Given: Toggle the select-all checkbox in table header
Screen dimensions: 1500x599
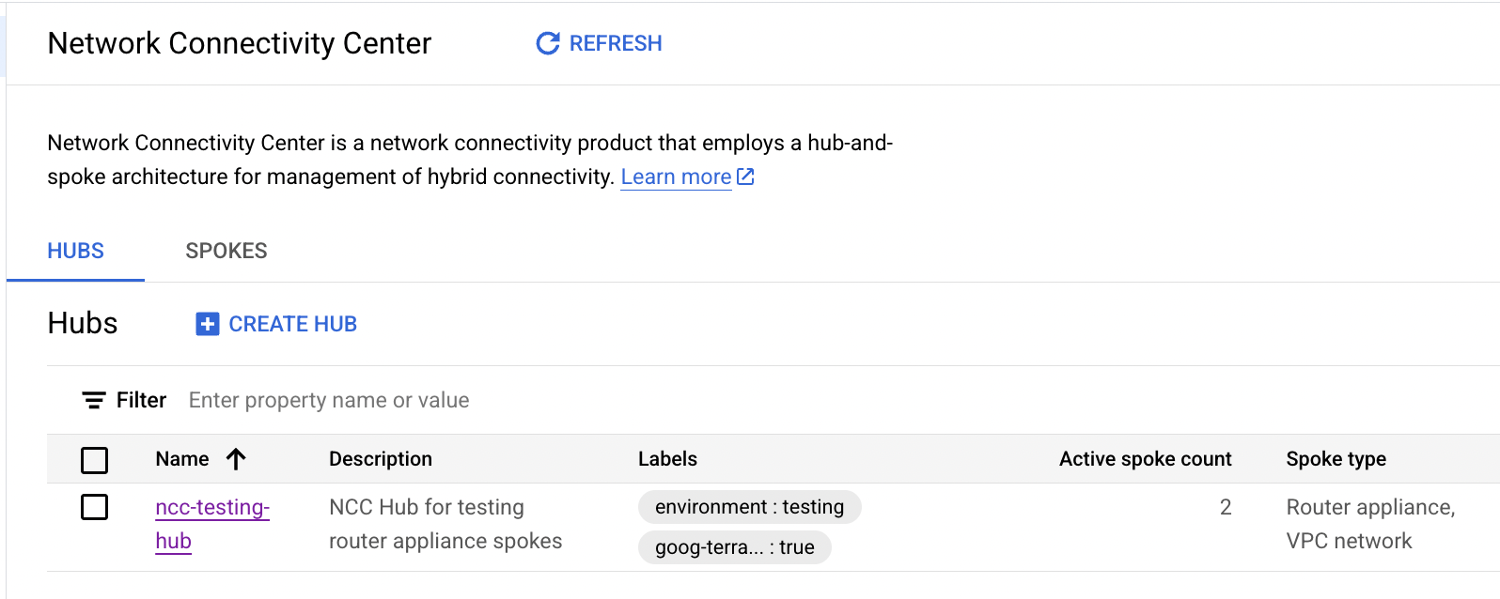Looking at the screenshot, I should tap(94, 460).
